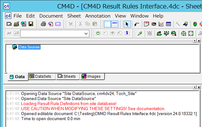This screenshot has height=127, width=202.
Task: Click the Email envelope icon
Action: (x=58, y=24)
